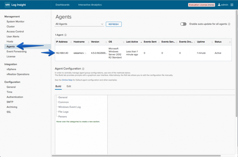Sort by Last Active column arrow
Viewport: 238px width, 157px height.
[x=141, y=42]
